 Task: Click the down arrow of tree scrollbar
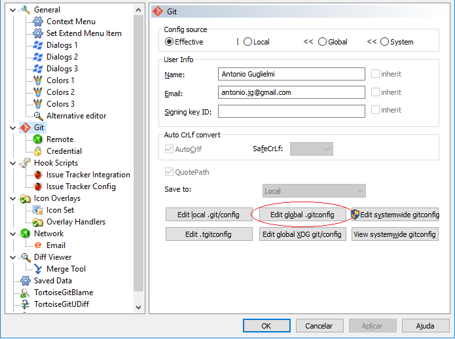pyautogui.click(x=139, y=308)
